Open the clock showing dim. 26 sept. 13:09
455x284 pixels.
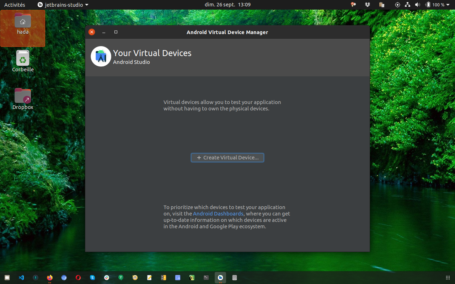coord(227,5)
